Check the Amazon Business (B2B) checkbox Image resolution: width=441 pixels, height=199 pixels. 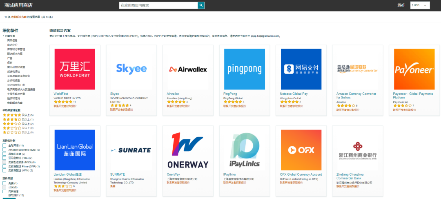[x=4, y=150]
